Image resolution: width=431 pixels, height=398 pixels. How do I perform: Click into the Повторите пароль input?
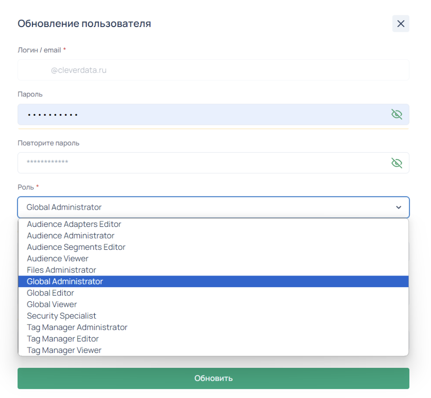pyautogui.click(x=203, y=163)
